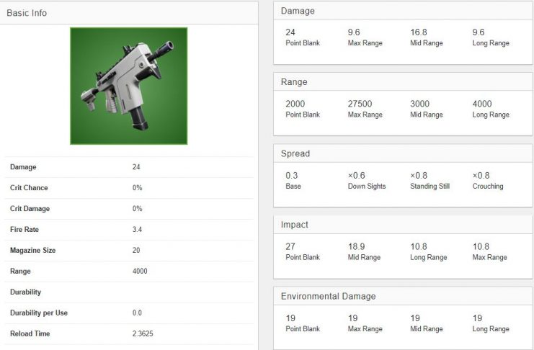
Task: Click Environmental Damage Long Range label
Action: 491,329
